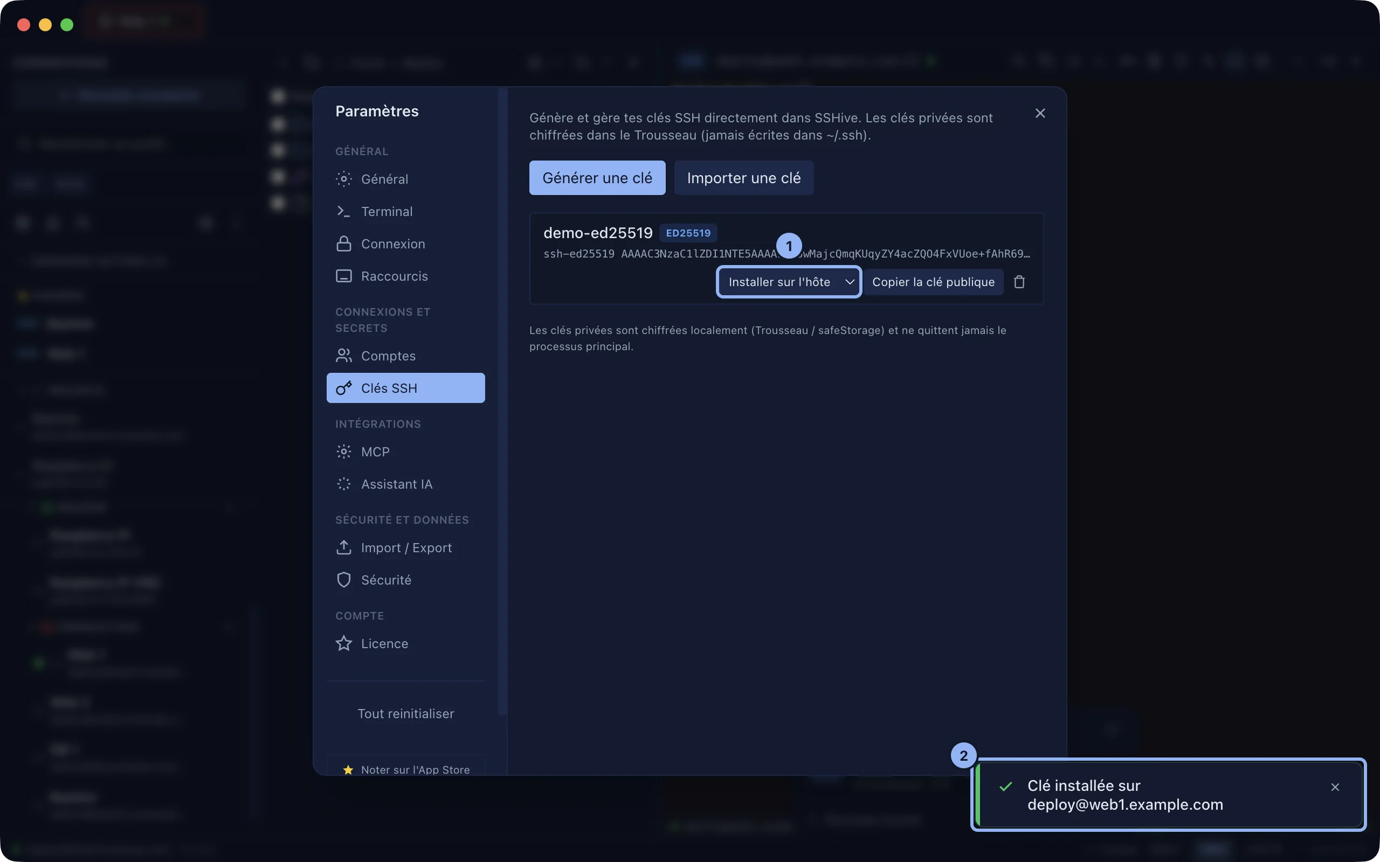1380x862 pixels.
Task: Click the Comptes users icon
Action: coord(344,356)
